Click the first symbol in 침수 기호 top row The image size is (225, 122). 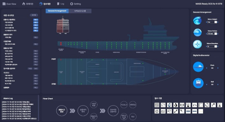click(x=157, y=105)
